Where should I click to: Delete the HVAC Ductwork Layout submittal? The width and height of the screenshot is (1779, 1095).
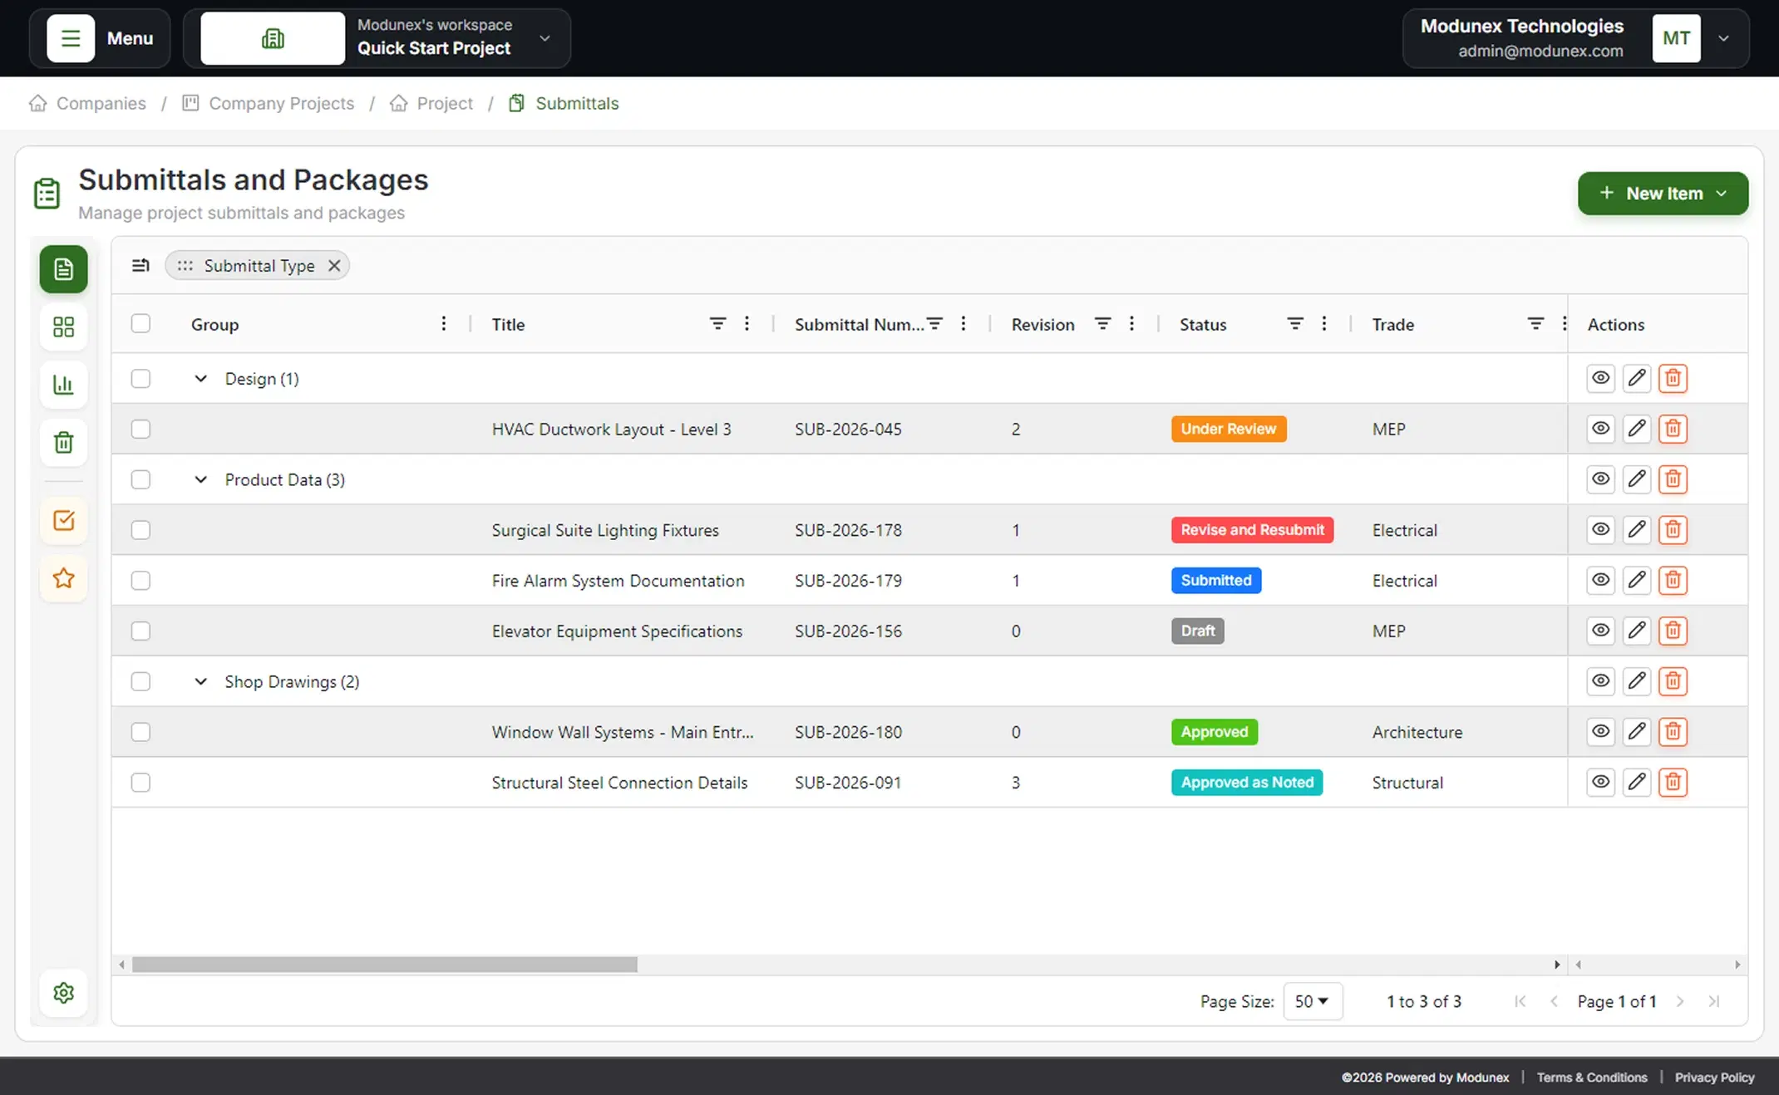[x=1673, y=429]
